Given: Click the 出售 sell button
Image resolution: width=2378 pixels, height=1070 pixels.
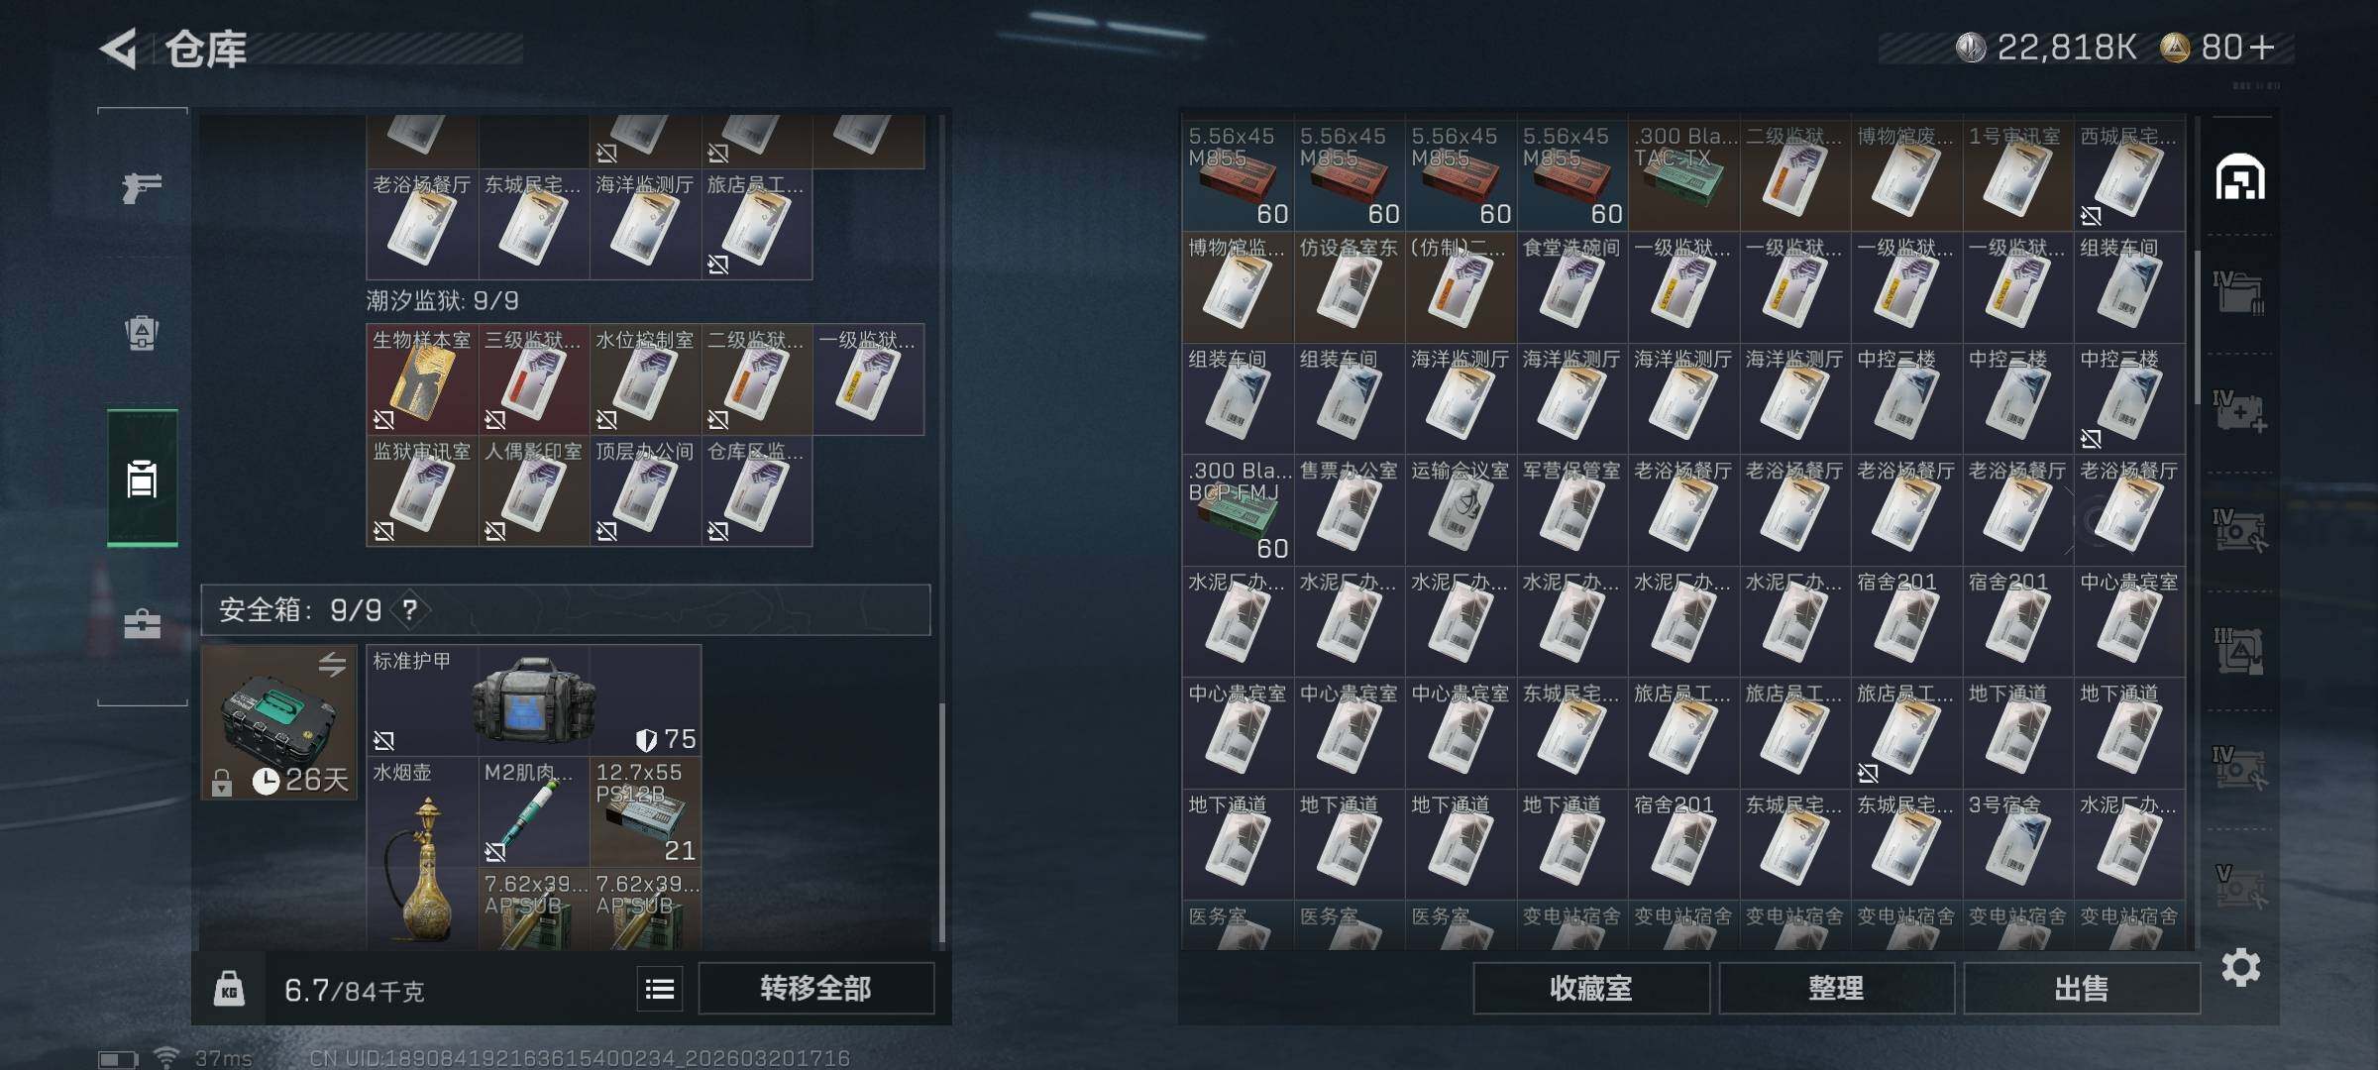Looking at the screenshot, I should point(2081,988).
